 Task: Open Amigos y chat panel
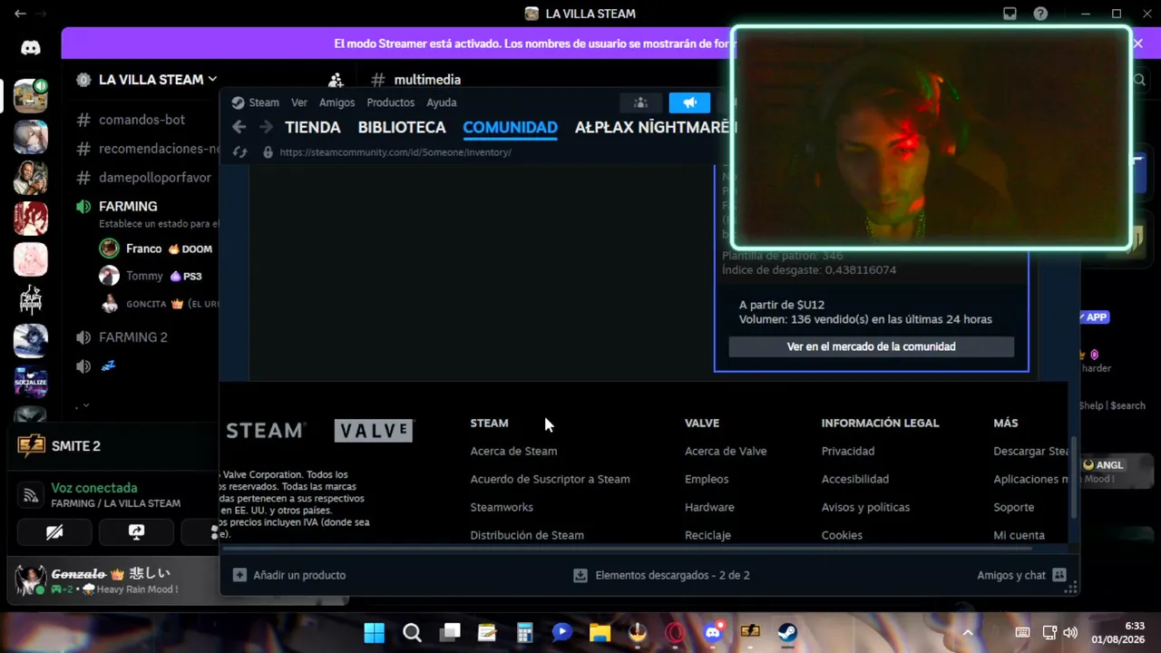(x=1021, y=575)
